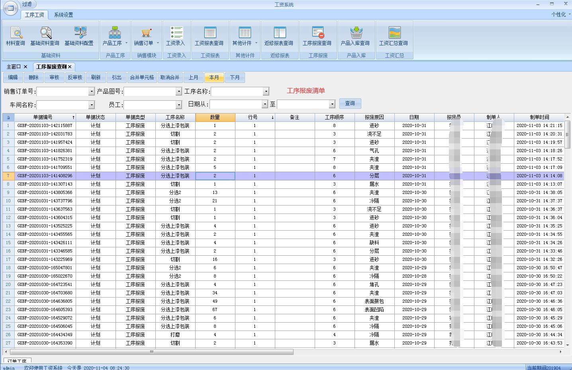Switch to the 系统设置 ribbon tab
The image size is (572, 370).
(64, 15)
